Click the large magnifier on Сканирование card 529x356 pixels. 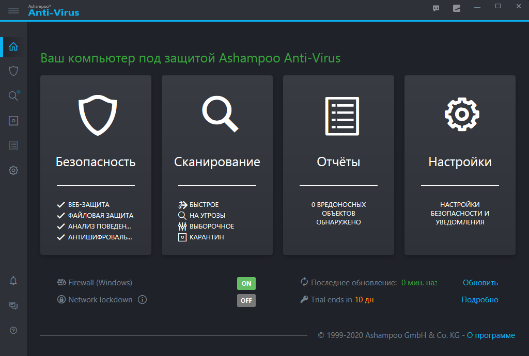click(220, 114)
